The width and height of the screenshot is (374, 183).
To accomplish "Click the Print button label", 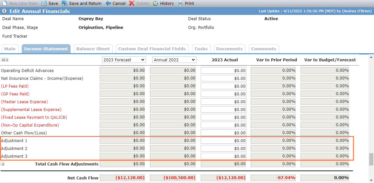I will [x=189, y=4].
